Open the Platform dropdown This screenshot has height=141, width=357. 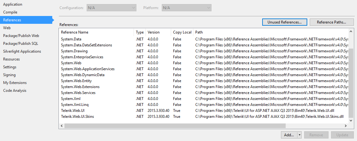[x=186, y=8]
